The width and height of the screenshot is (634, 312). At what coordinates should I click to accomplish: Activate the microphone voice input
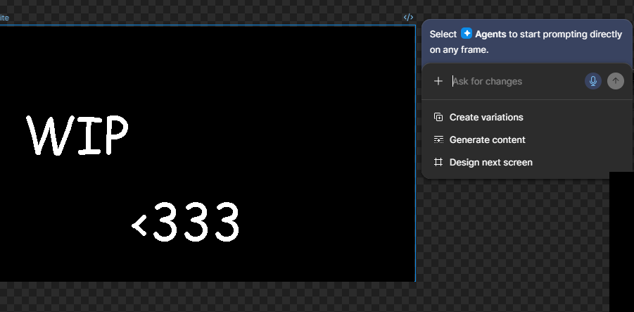(x=592, y=81)
